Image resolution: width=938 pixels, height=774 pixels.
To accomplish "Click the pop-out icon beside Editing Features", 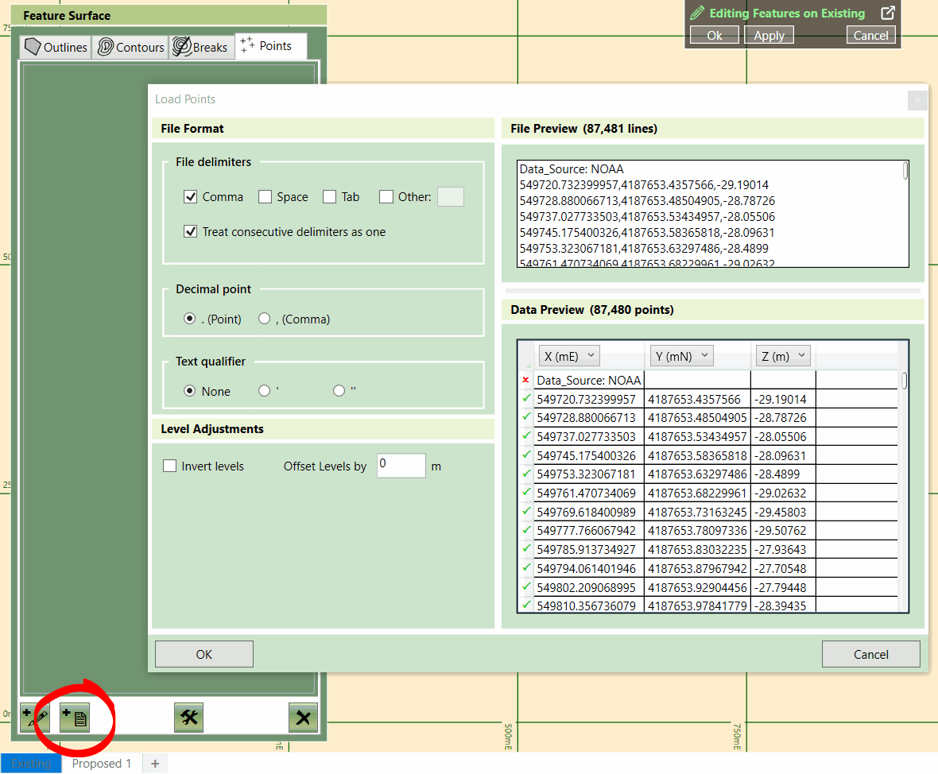I will [x=888, y=13].
